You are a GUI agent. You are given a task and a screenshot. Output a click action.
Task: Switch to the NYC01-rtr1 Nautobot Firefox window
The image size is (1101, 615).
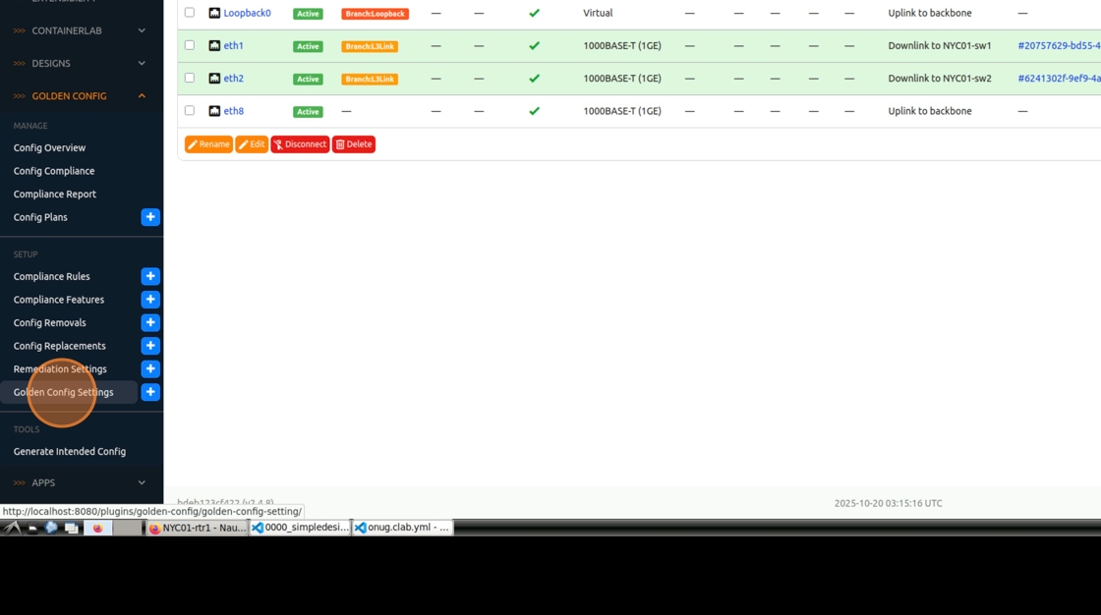pyautogui.click(x=197, y=528)
